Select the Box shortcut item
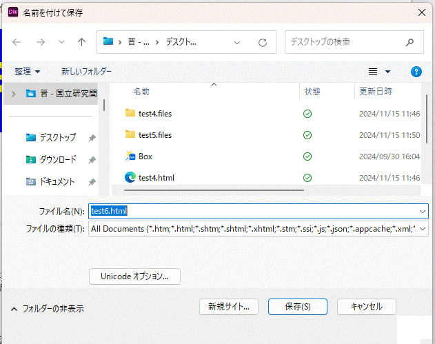The width and height of the screenshot is (435, 344). (x=145, y=156)
